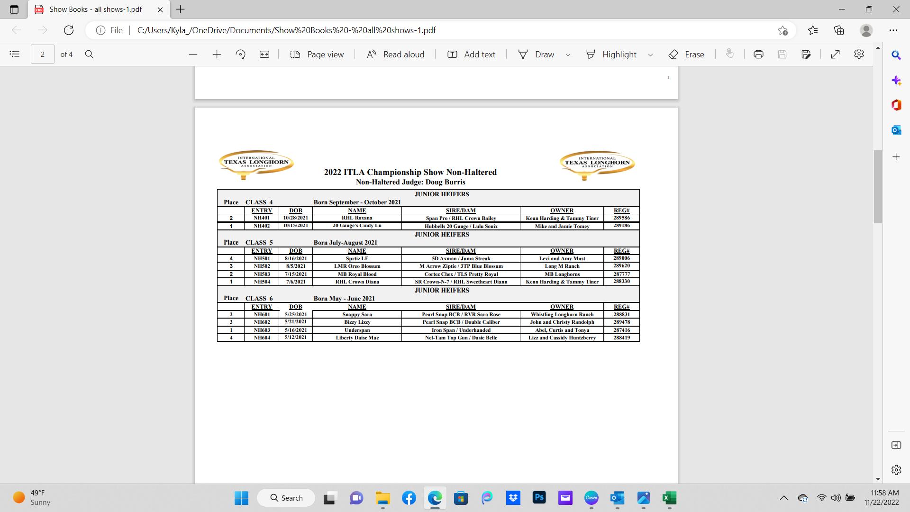910x512 pixels.
Task: Show hidden system tray icons chevron
Action: pos(783,498)
